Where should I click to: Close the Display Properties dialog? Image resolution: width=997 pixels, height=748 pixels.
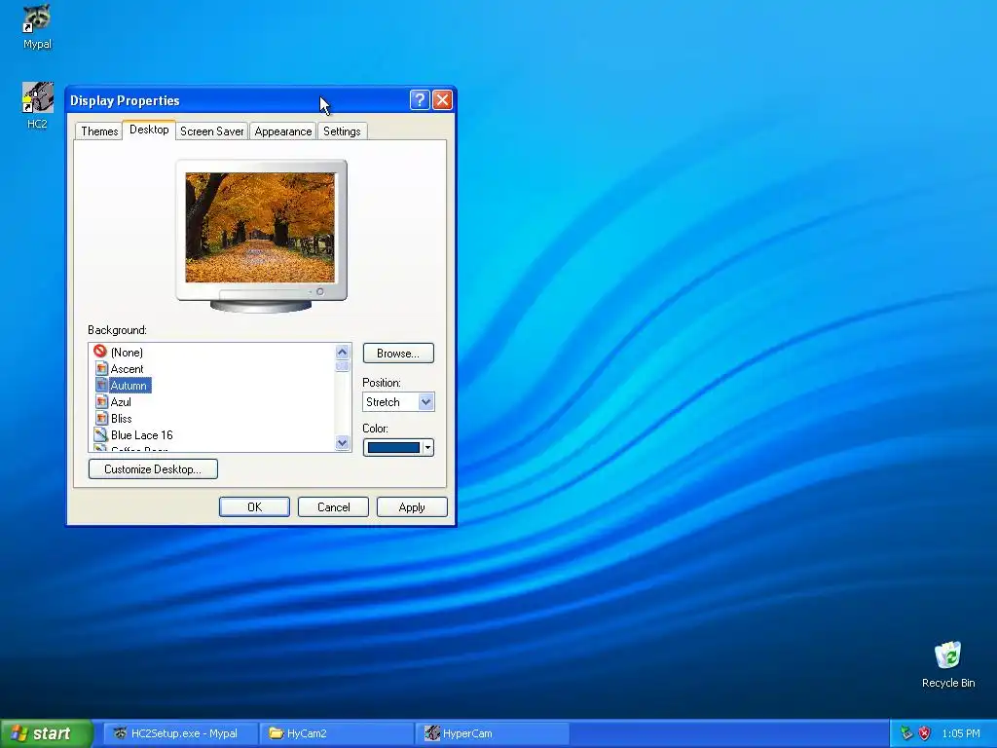click(442, 100)
